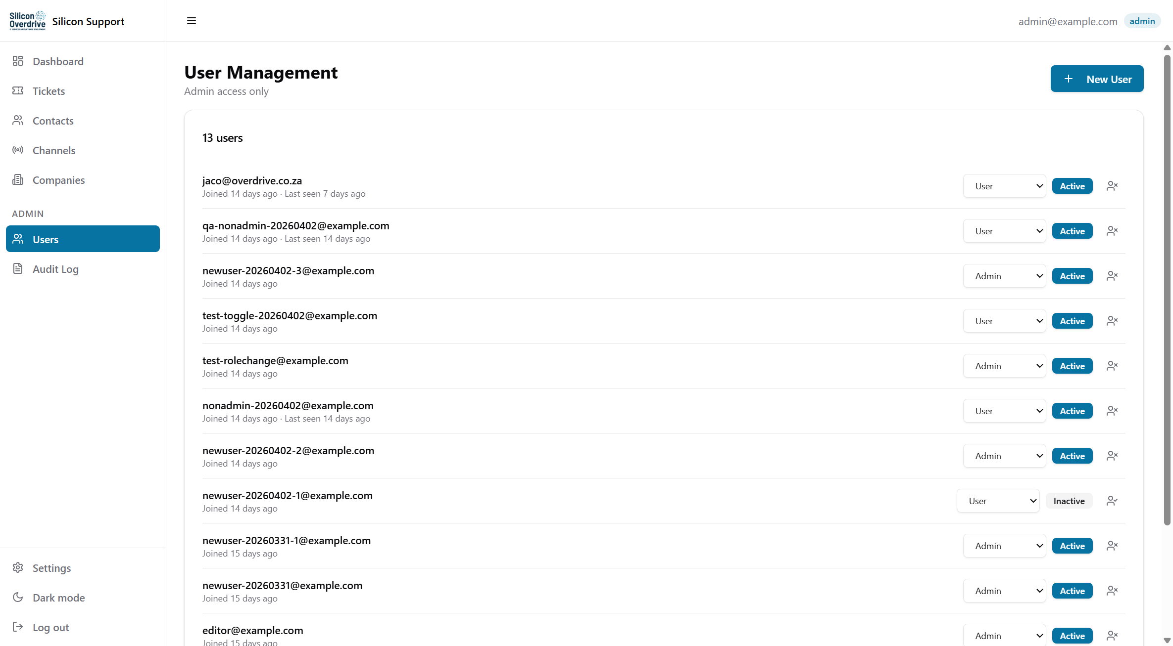This screenshot has height=646, width=1173.
Task: Click email text test-rolechange@example.com
Action: 275,360
